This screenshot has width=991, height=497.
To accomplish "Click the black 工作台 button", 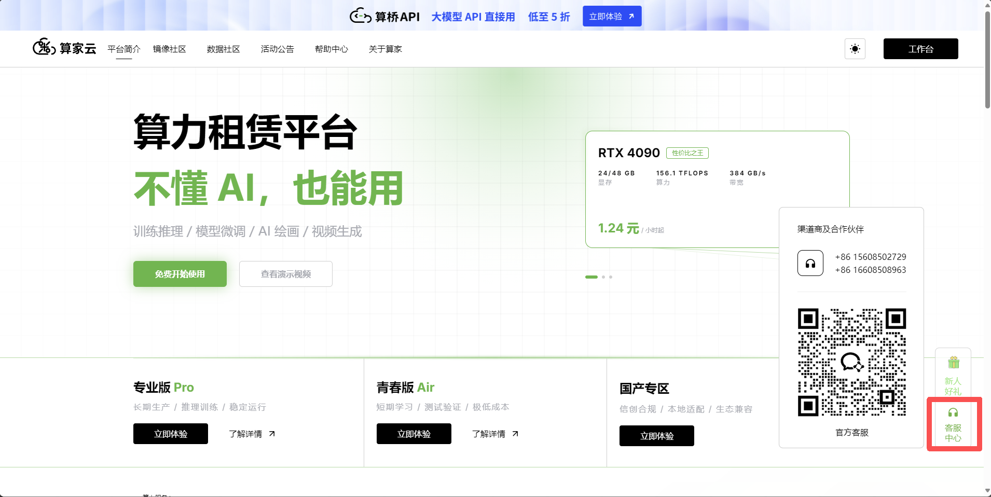I will pos(921,49).
